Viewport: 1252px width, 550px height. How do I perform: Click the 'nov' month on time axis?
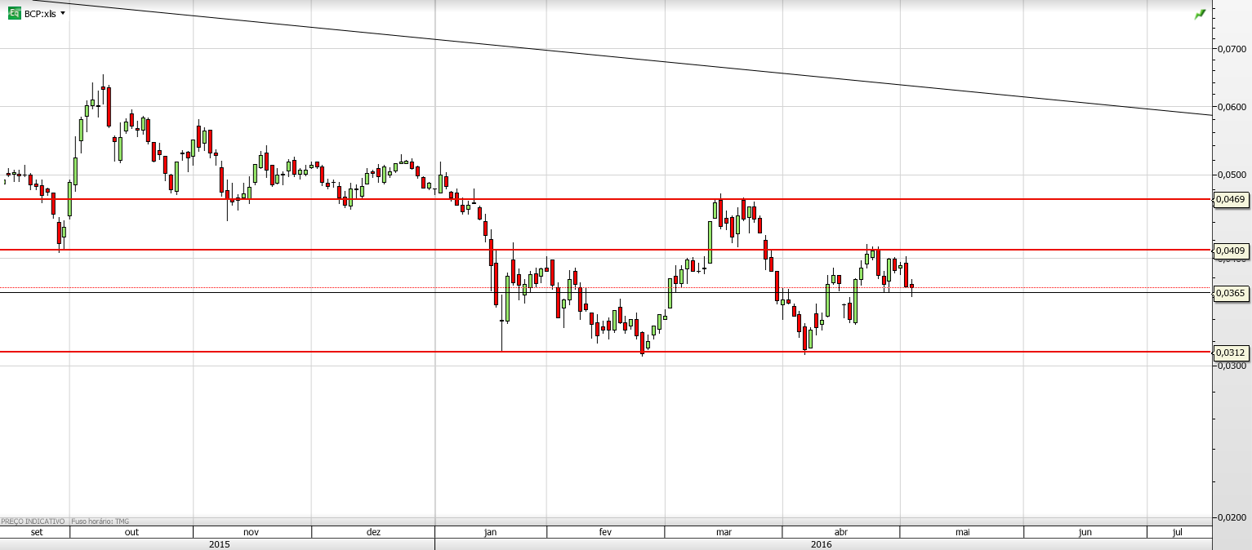pyautogui.click(x=252, y=532)
